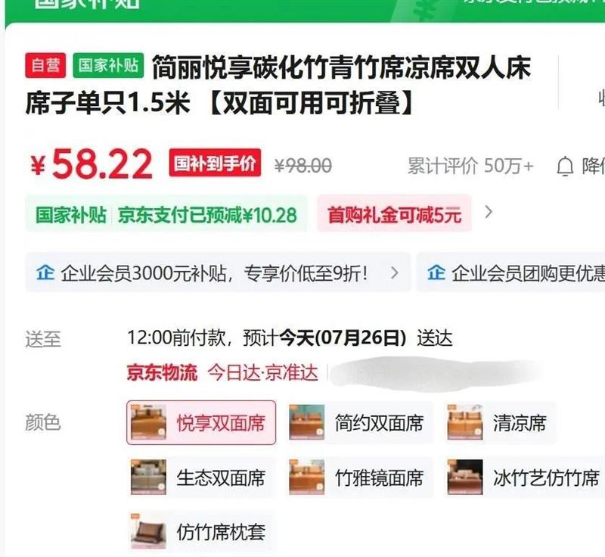Select the 竹雅镜面席 option
This screenshot has height=557, width=605.
[x=361, y=478]
